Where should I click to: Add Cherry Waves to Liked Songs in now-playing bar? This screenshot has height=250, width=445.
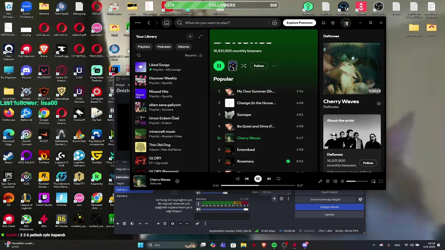tap(177, 181)
